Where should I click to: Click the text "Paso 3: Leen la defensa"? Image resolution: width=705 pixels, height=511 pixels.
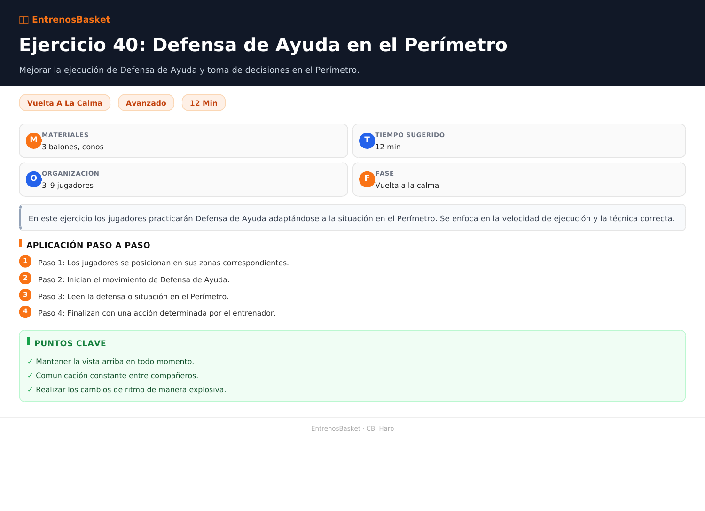[133, 297]
